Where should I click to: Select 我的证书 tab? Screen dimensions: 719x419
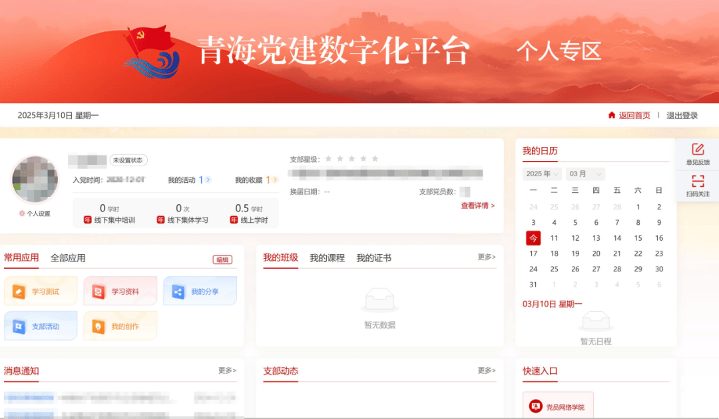pos(373,258)
